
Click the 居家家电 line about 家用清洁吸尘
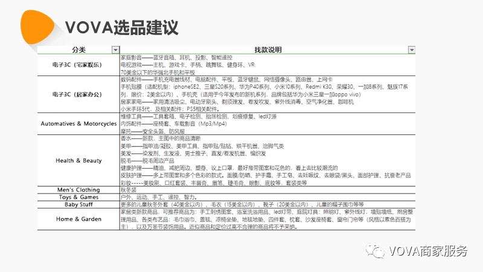click(x=237, y=102)
